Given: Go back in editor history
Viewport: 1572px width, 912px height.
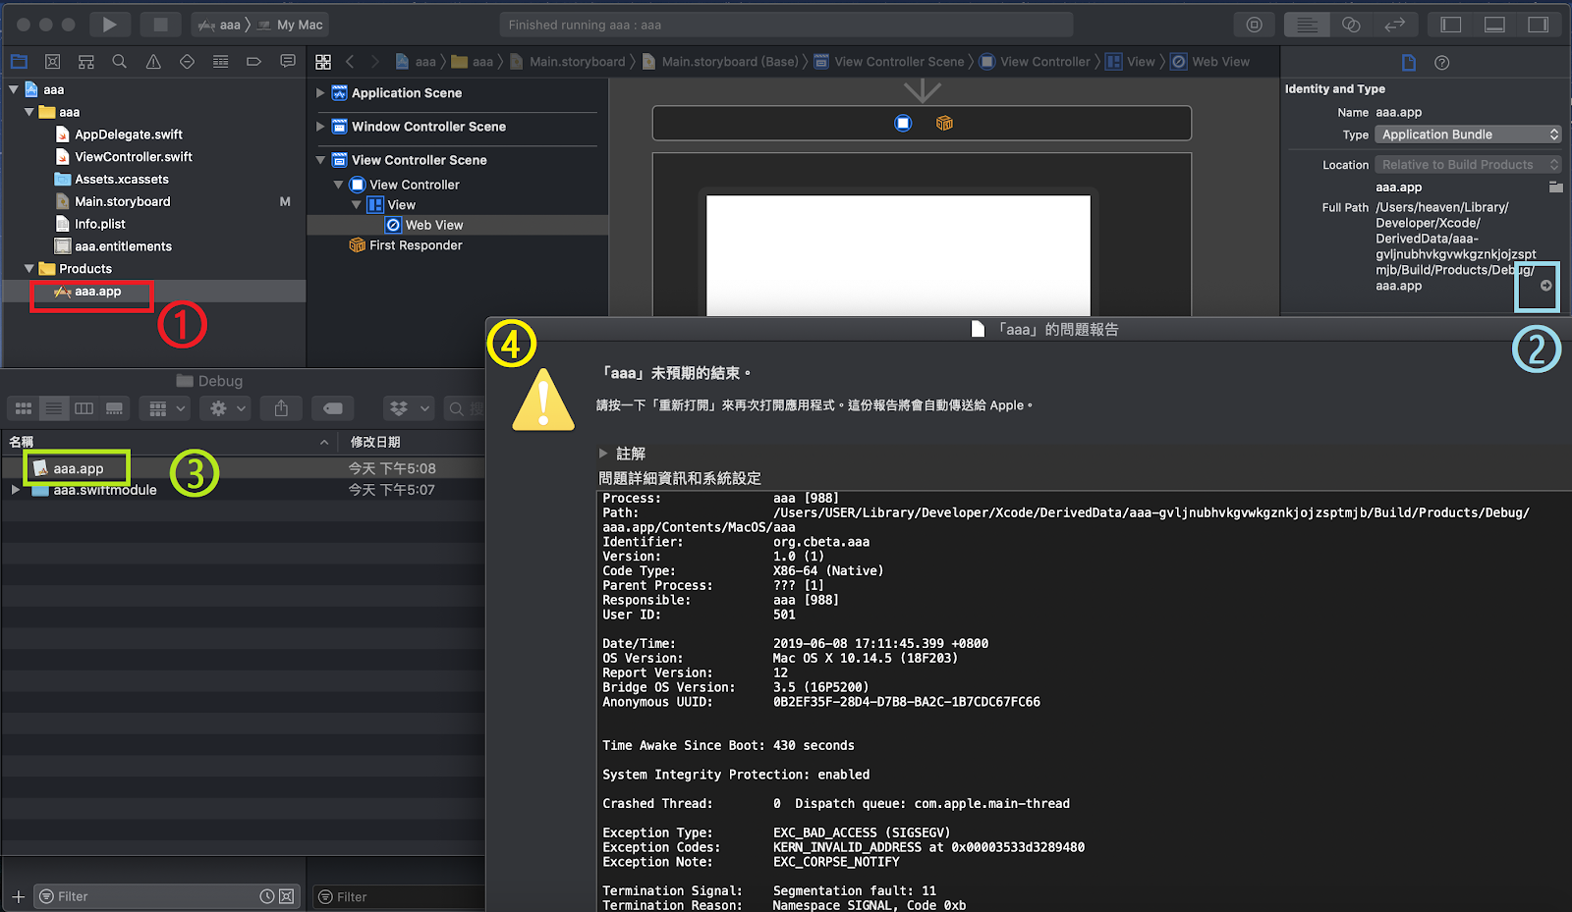Looking at the screenshot, I should [350, 62].
